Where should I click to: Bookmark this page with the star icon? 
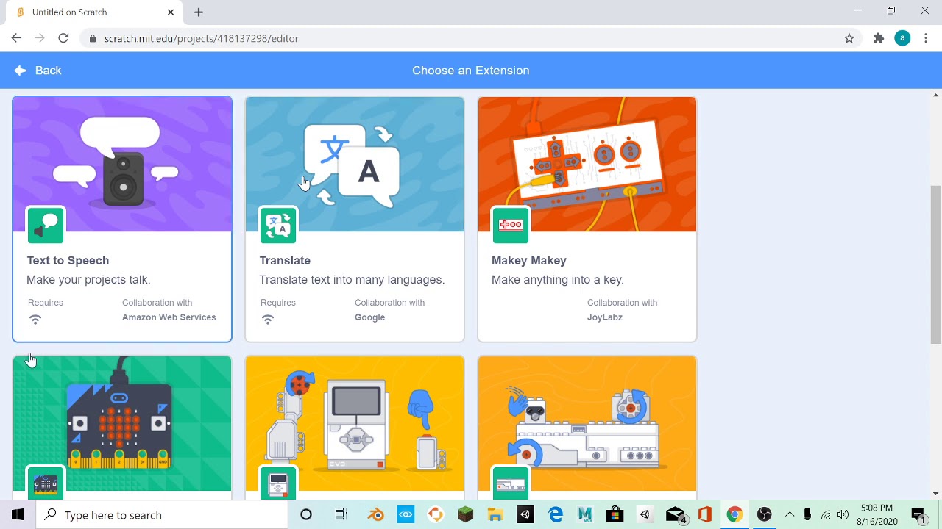[x=849, y=38]
